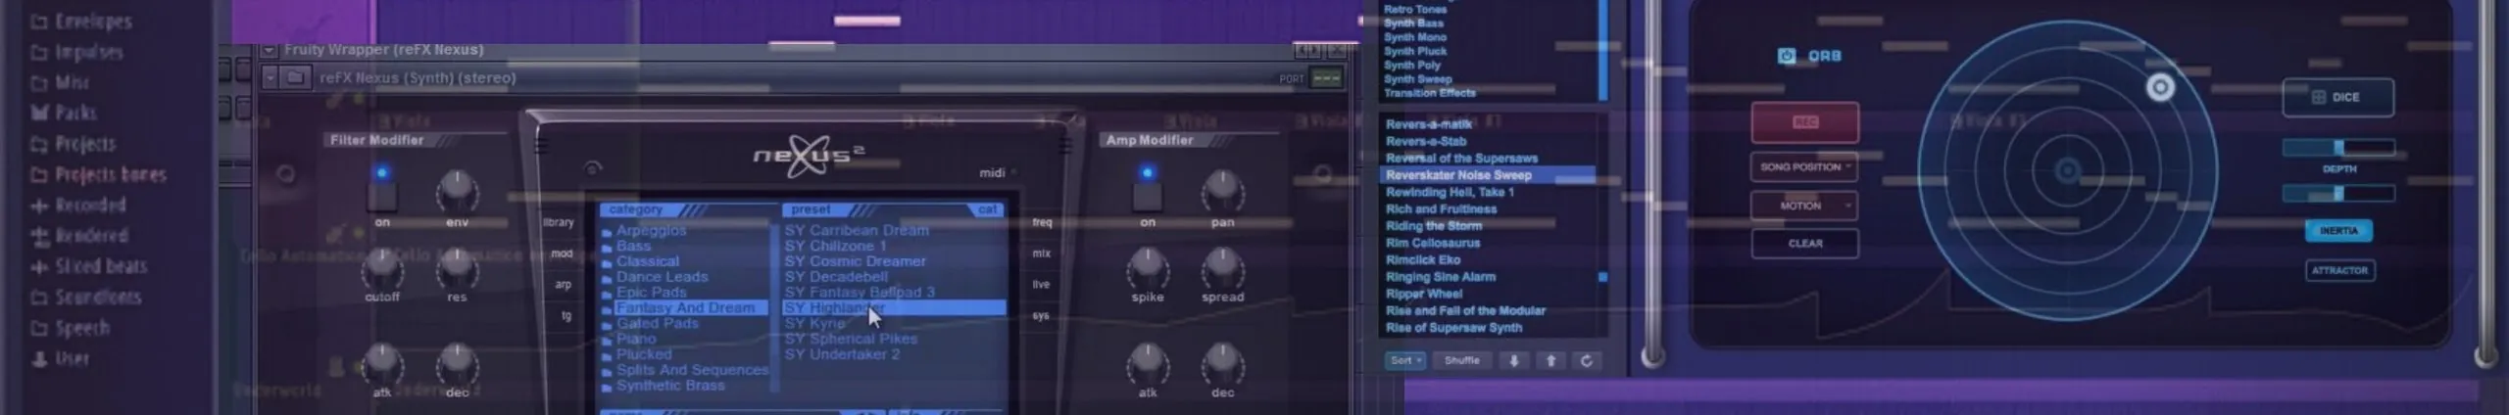Click the Clear button
Image resolution: width=2509 pixels, height=415 pixels.
1804,244
